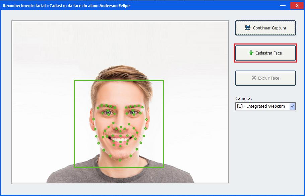Click the green plus icon on Cadastrar Face
Image resolution: width=305 pixels, height=196 pixels.
pos(251,53)
